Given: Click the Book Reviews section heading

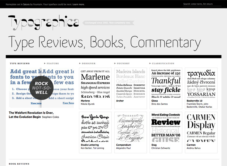Looking at the screenshot, I should tap(19, 164).
